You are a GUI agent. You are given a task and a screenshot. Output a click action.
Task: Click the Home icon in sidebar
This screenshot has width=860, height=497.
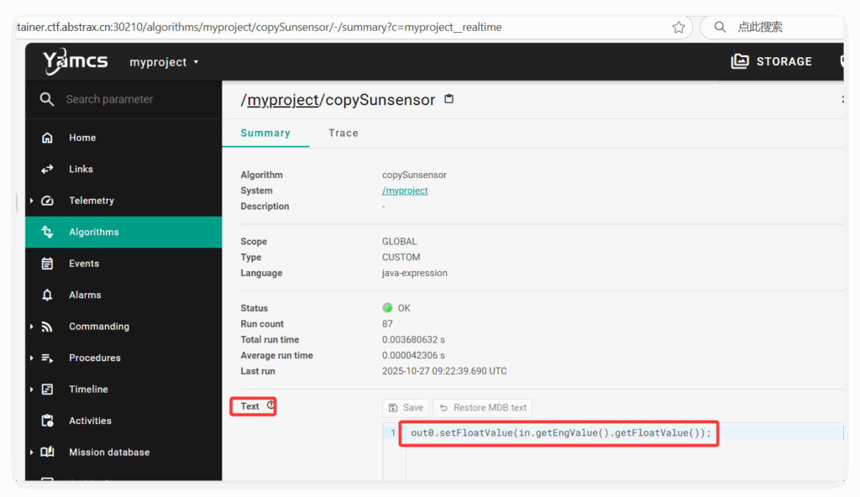[x=48, y=138]
